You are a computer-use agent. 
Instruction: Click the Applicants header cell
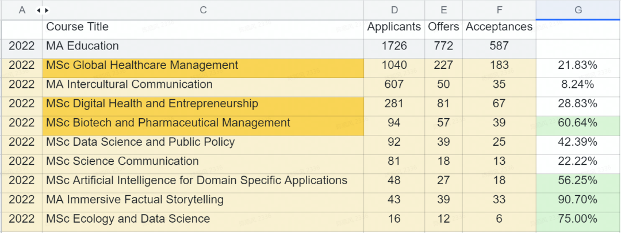pos(394,27)
